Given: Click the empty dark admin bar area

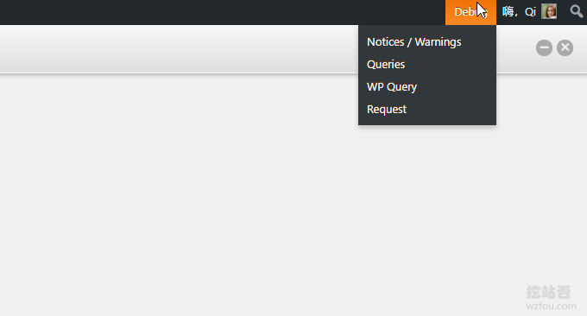Looking at the screenshot, I should pos(223,12).
